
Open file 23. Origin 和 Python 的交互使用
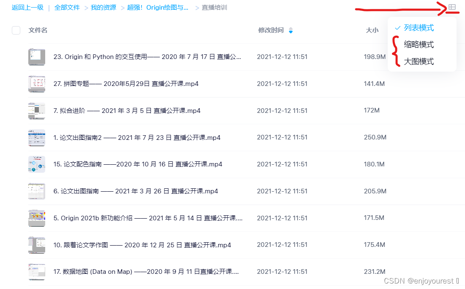(147, 57)
